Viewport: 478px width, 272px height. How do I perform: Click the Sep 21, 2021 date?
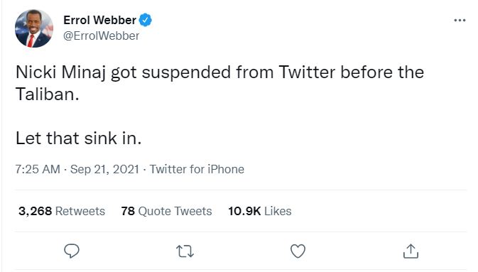(104, 169)
